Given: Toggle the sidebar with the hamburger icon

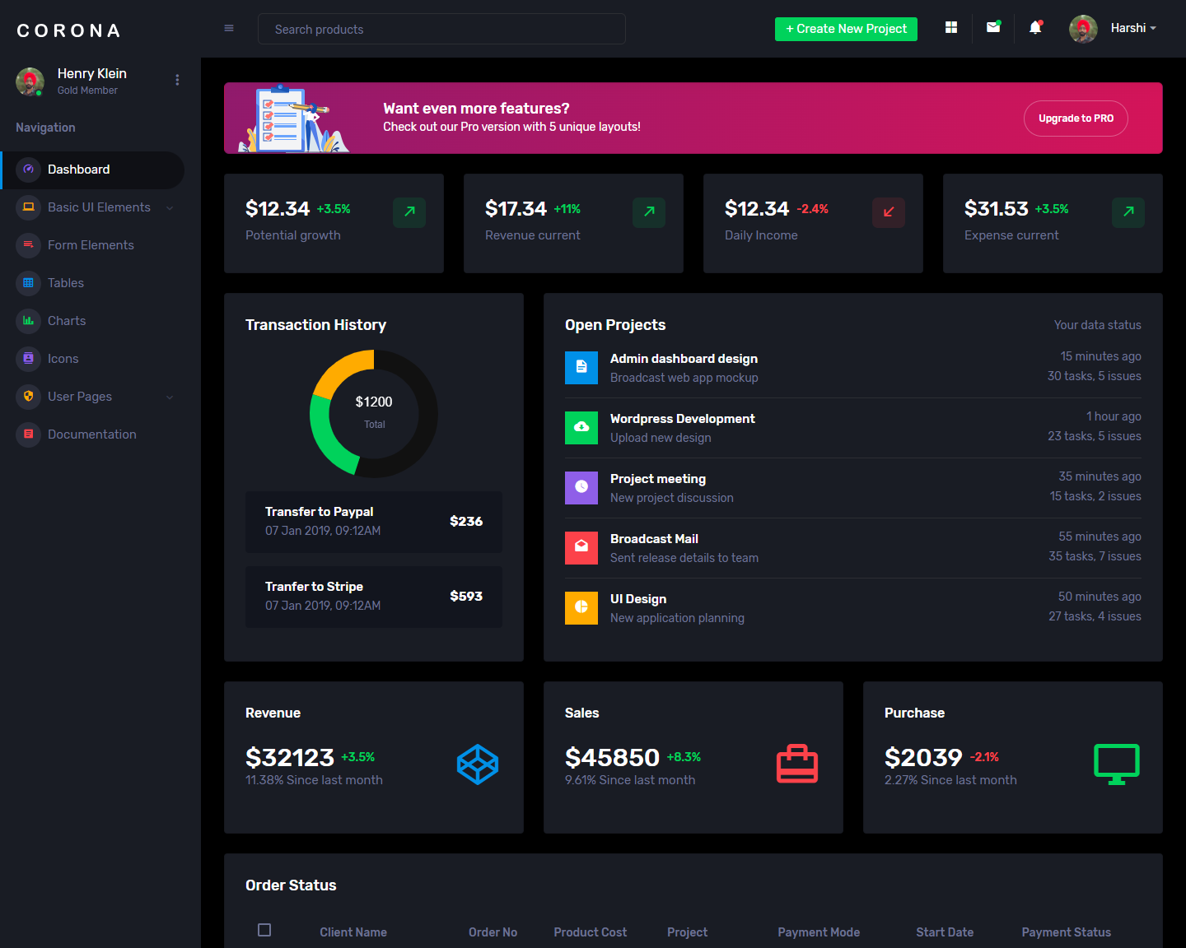Looking at the screenshot, I should (x=229, y=28).
